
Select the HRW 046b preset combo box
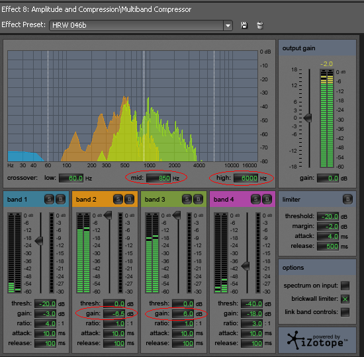click(x=141, y=25)
